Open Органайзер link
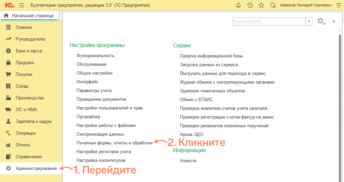This screenshot has height=182, width=344. tap(88, 117)
